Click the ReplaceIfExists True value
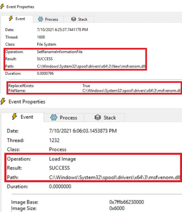The image size is (182, 212). (x=86, y=86)
